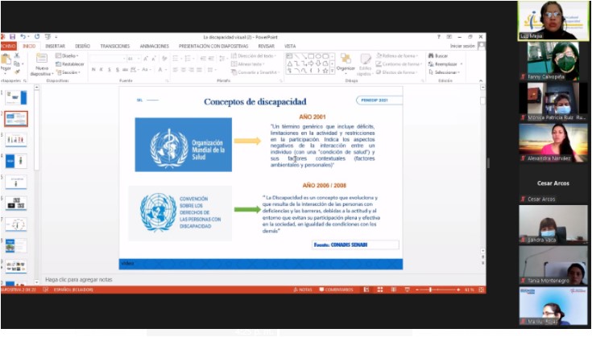
Task: Click the Organizar icon
Action: (x=346, y=60)
